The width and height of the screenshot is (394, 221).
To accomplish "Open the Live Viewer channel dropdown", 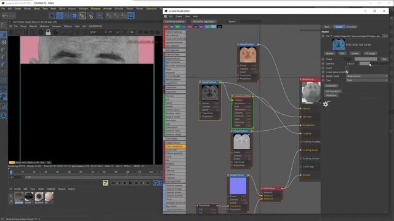I will click(x=98, y=32).
